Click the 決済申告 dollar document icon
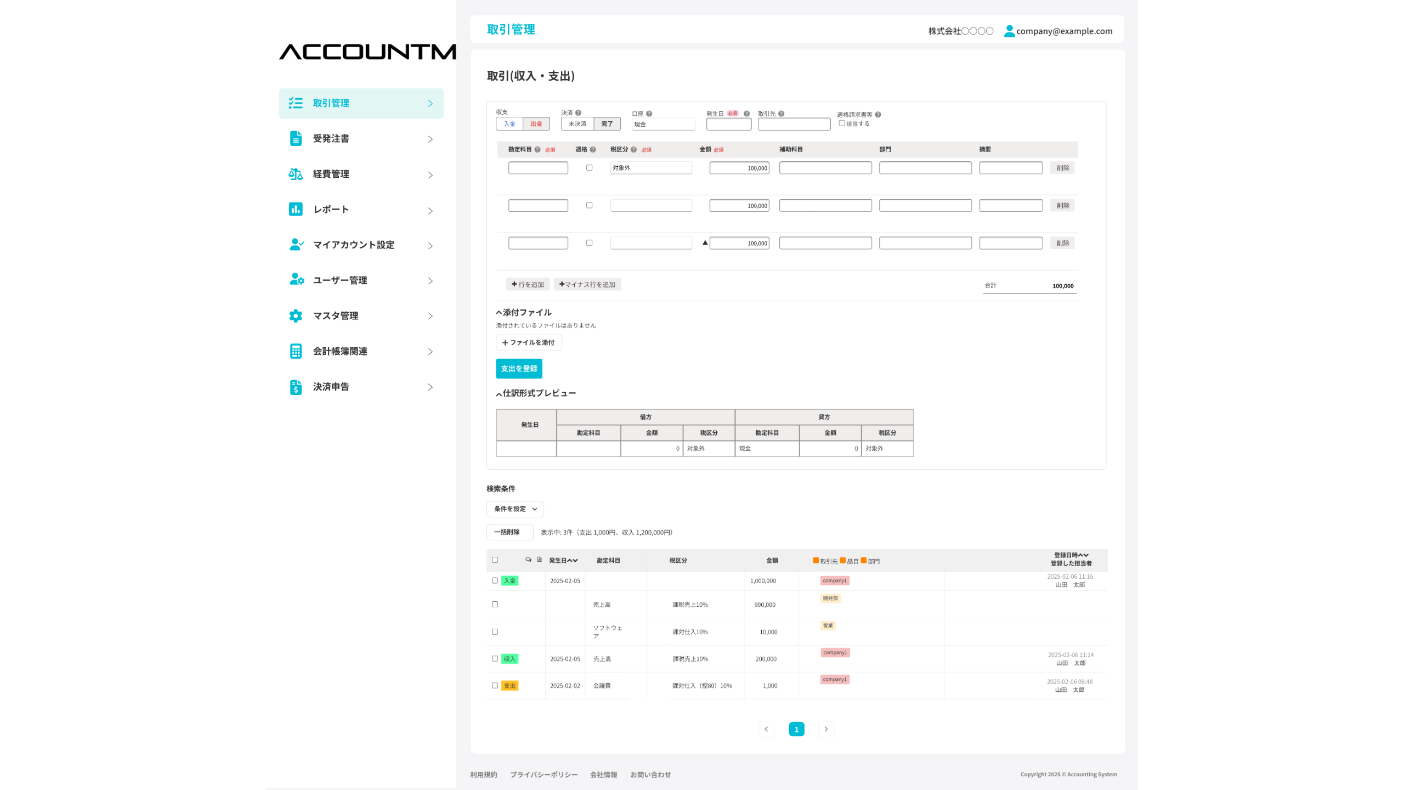This screenshot has width=1404, height=790. 296,387
